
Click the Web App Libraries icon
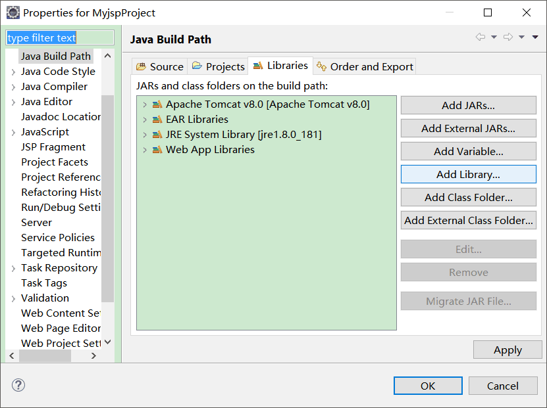(157, 150)
